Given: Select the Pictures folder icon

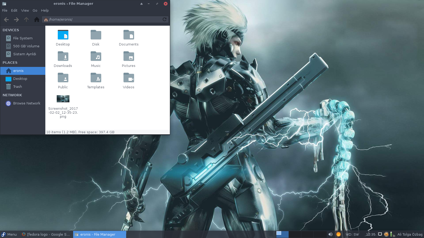Looking at the screenshot, I should point(129,56).
